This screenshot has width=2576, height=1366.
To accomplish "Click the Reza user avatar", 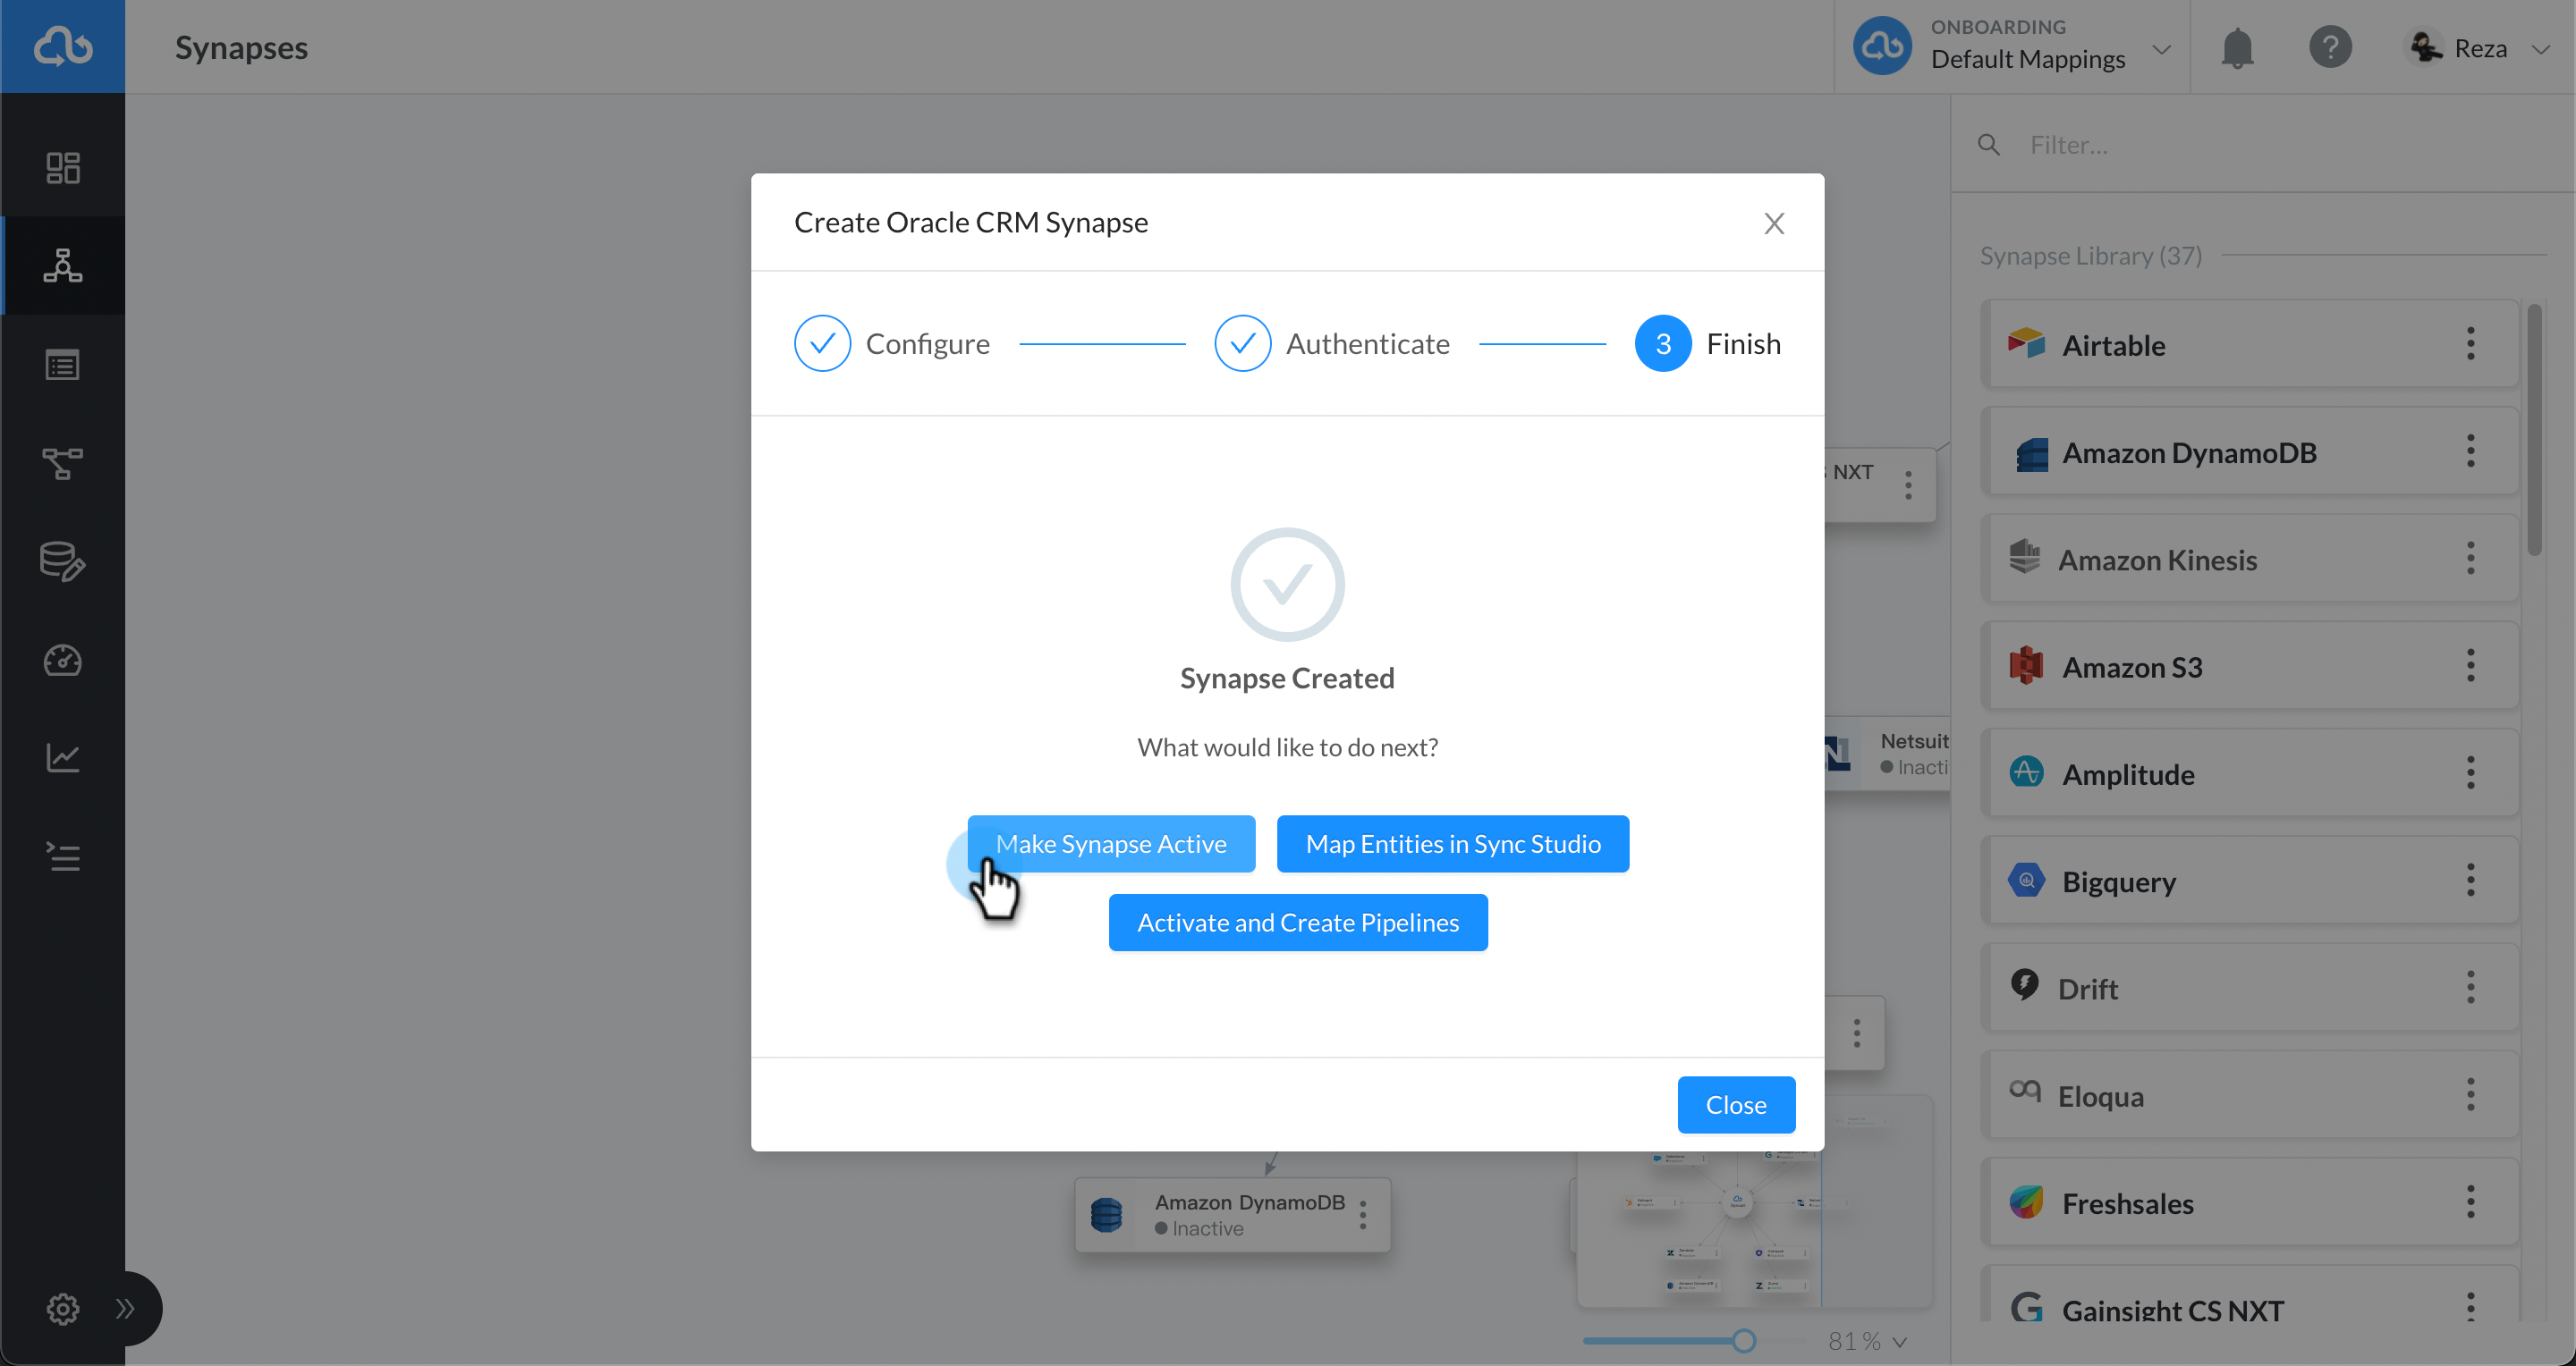I will tap(2425, 47).
